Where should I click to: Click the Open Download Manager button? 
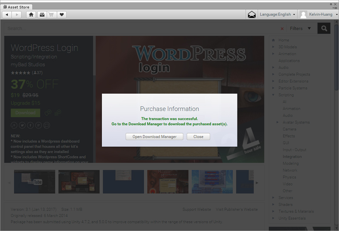tap(154, 137)
